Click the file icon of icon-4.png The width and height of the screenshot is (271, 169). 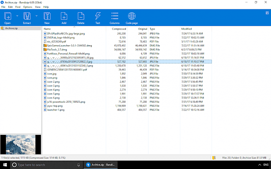[45, 90]
